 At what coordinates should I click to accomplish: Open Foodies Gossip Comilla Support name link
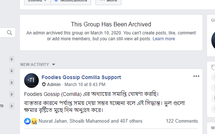tap(81, 77)
